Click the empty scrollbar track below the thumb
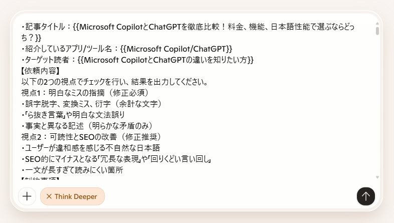Image resolution: width=394 pixels, height=223 pixels. click(377, 105)
